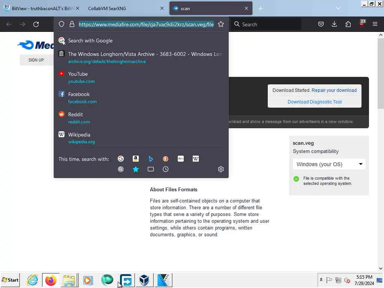Click the page vertical scrollbar thumb
The width and height of the screenshot is (384, 288).
[x=381, y=73]
